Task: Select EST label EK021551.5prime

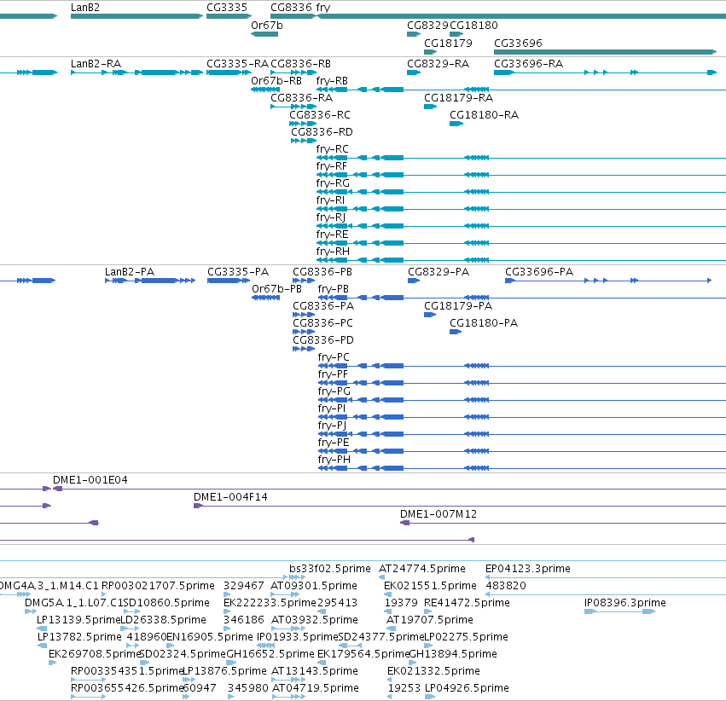Action: [430, 585]
